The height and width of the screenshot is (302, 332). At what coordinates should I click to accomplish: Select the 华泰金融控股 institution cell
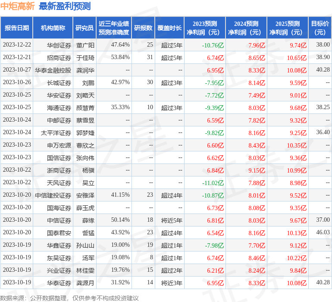tap(53, 70)
